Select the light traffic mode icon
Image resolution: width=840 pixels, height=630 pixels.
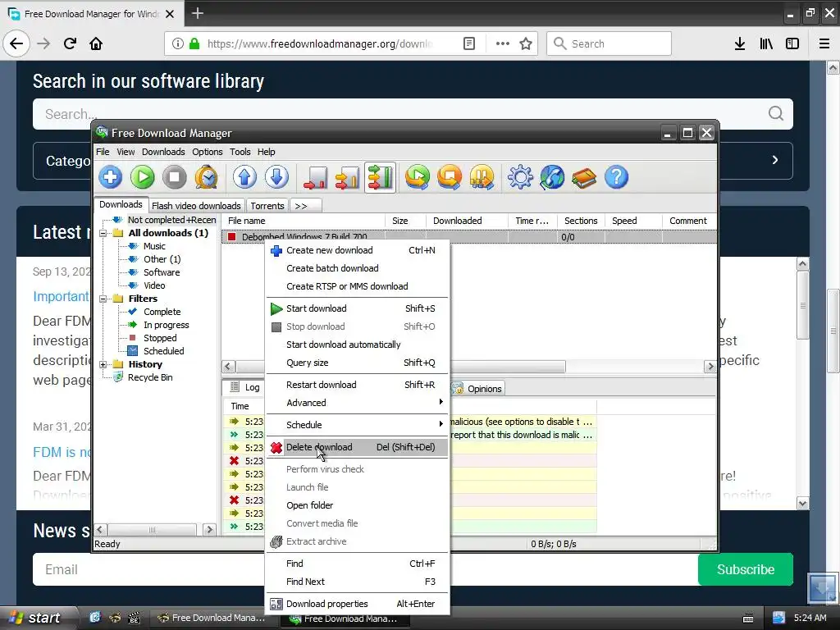(x=316, y=177)
